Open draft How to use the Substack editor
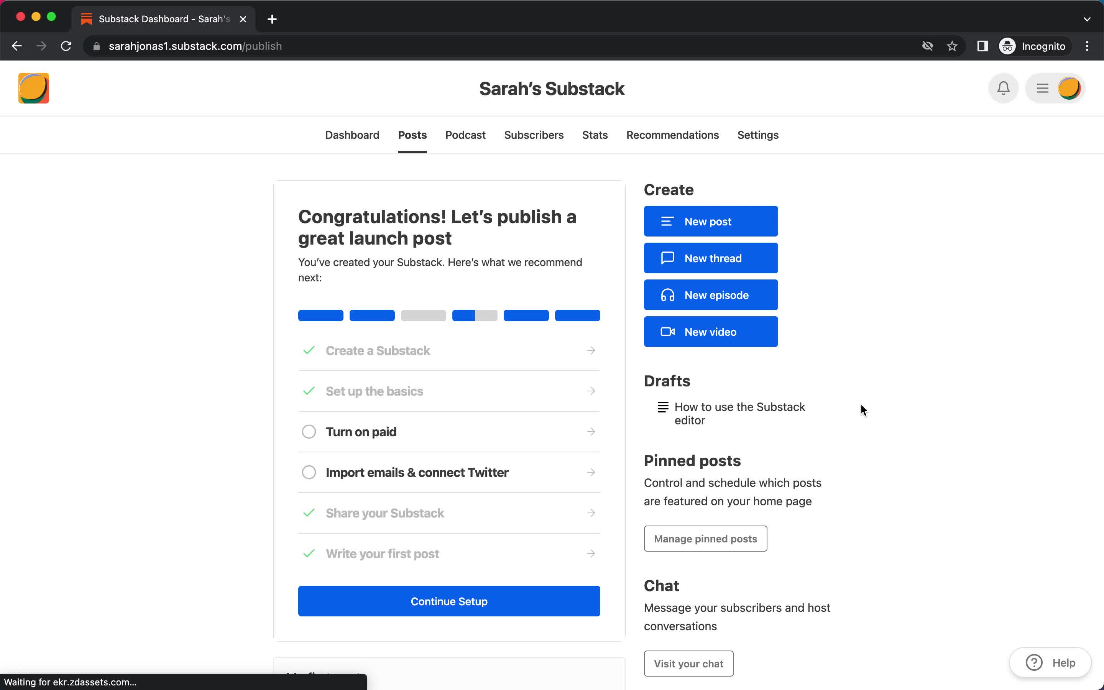 pos(739,414)
